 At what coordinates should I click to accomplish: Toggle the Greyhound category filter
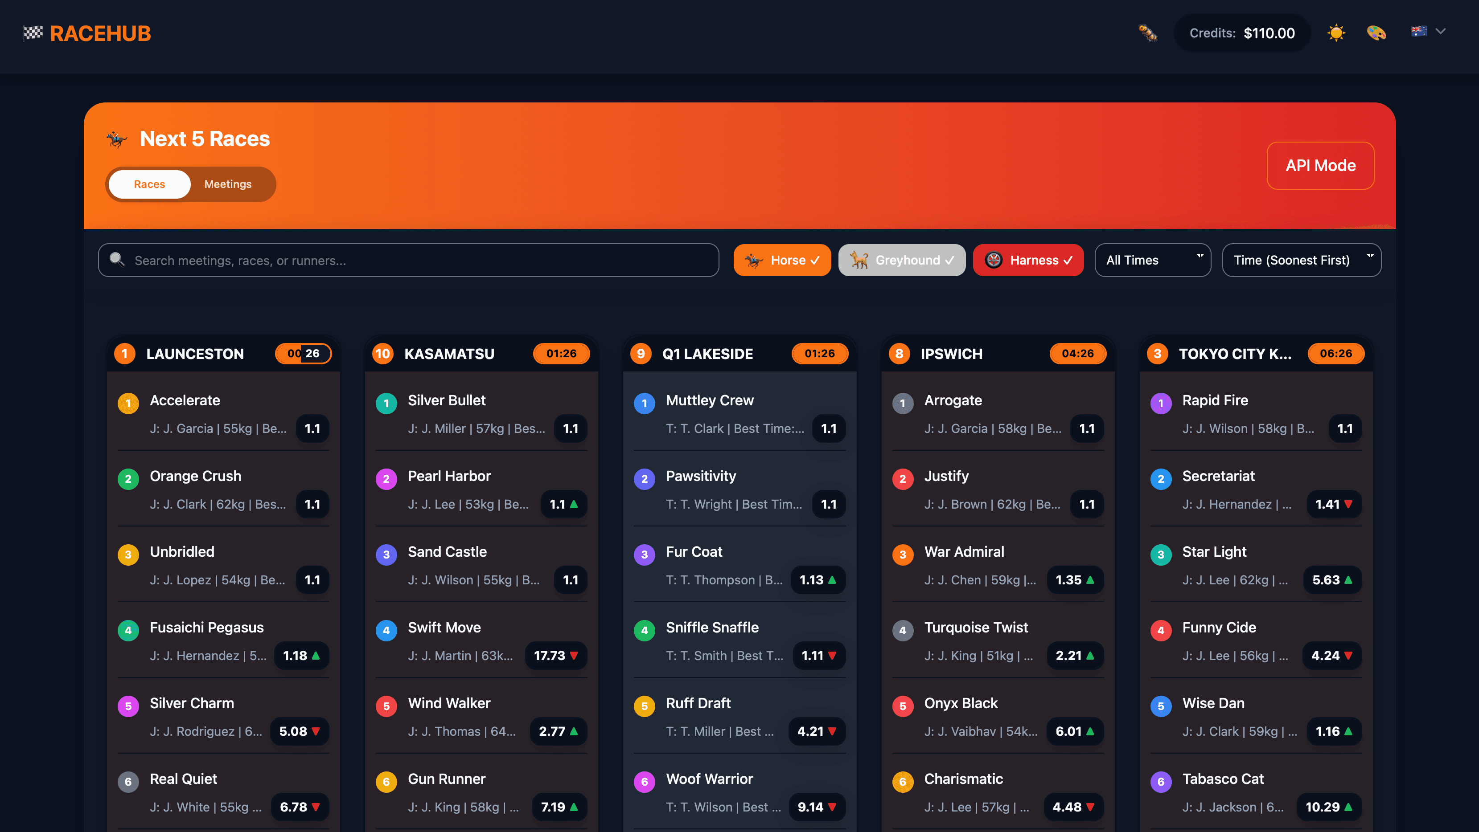pyautogui.click(x=901, y=260)
